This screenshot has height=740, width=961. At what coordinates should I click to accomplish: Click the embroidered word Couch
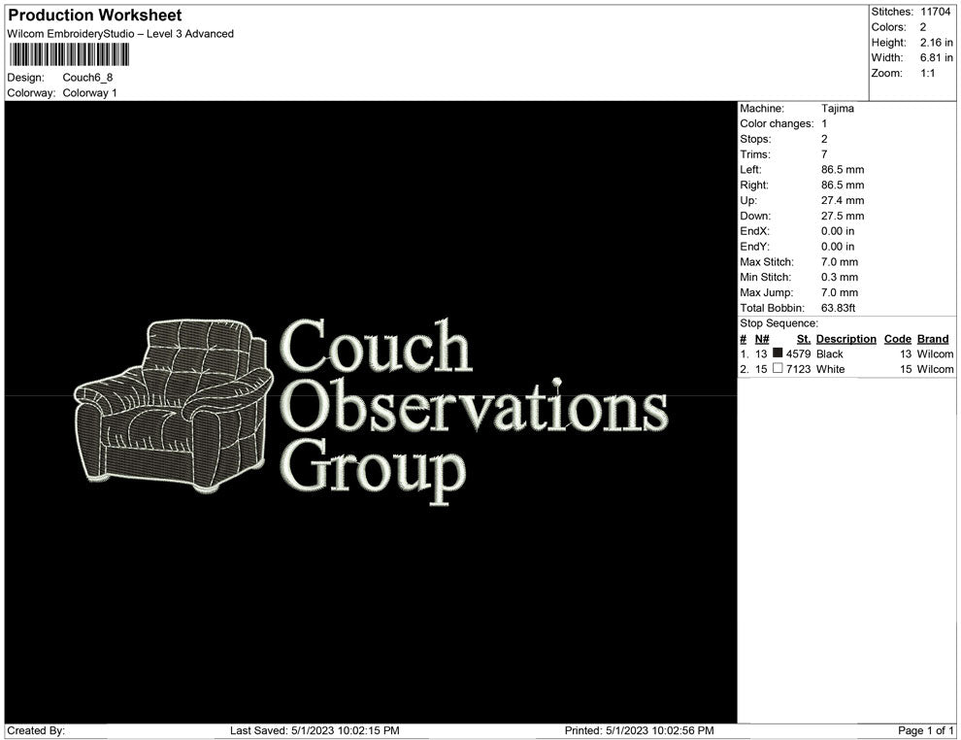376,346
